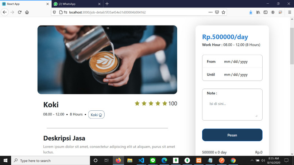The width and height of the screenshot is (294, 165).
Task: Open the Firefox account menu
Action: point(273,12)
